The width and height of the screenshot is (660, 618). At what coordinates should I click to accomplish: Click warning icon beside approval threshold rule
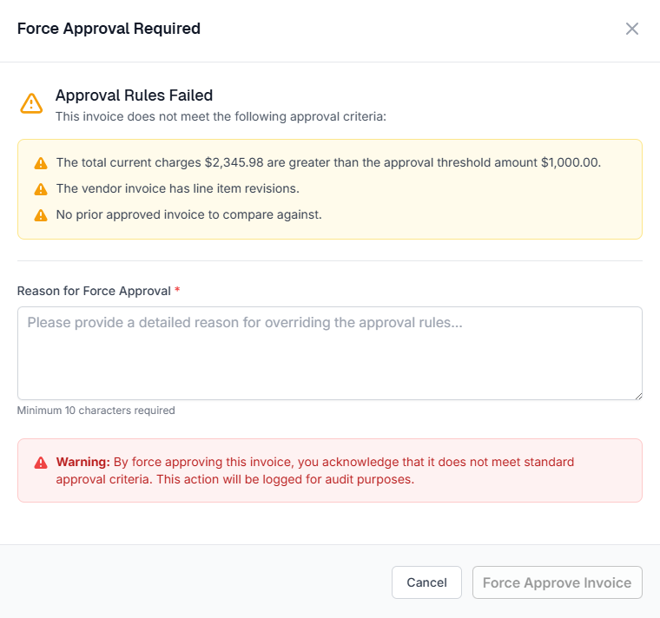(41, 163)
